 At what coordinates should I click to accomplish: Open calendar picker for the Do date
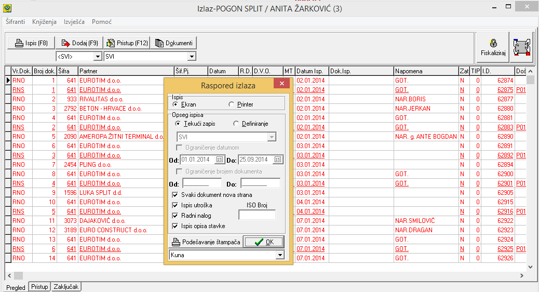[x=278, y=160]
